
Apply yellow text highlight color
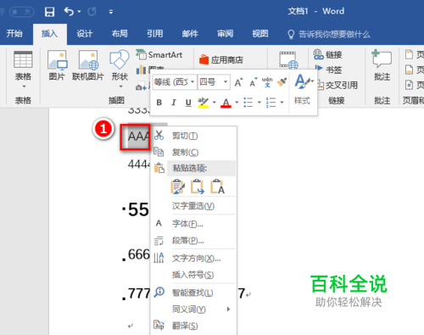(204, 103)
